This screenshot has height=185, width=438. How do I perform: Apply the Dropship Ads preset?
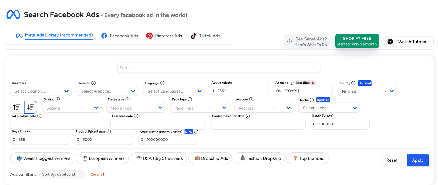[210, 158]
